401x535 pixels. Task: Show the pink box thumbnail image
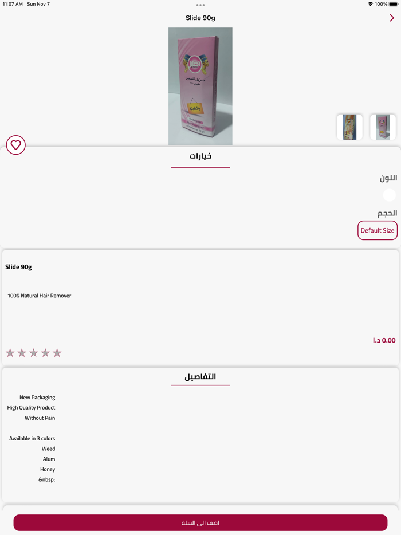coord(383,127)
